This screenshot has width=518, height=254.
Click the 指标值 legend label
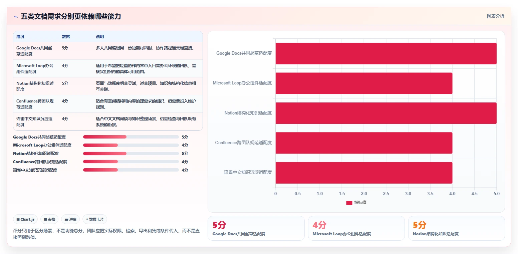360,203
